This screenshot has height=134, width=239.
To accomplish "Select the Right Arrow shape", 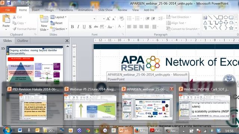I will click(221, 23).
